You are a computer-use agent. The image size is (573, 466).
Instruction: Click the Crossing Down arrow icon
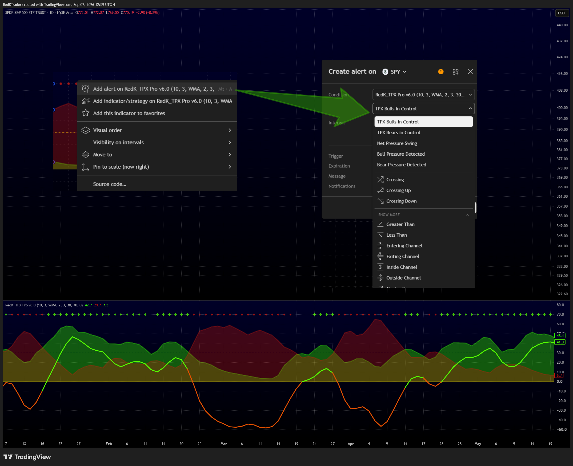pyautogui.click(x=380, y=201)
